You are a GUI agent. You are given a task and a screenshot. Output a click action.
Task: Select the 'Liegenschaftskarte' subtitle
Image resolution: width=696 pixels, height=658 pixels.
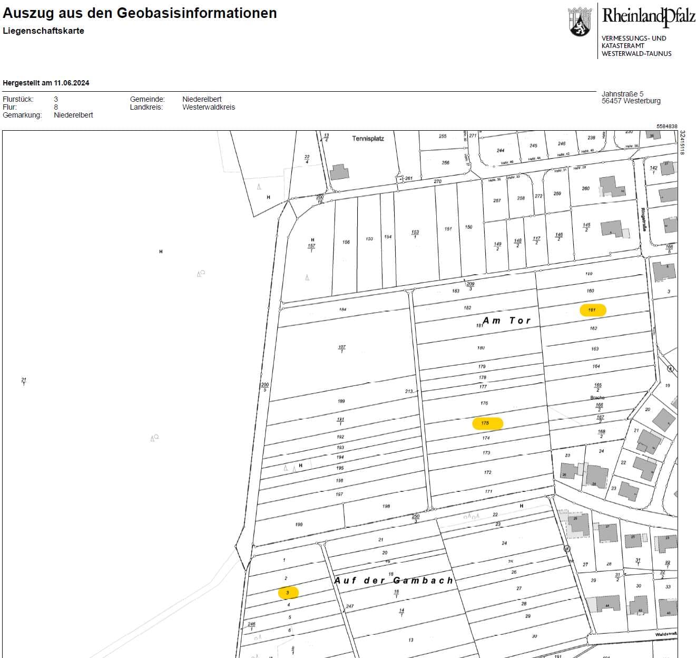[x=43, y=31]
